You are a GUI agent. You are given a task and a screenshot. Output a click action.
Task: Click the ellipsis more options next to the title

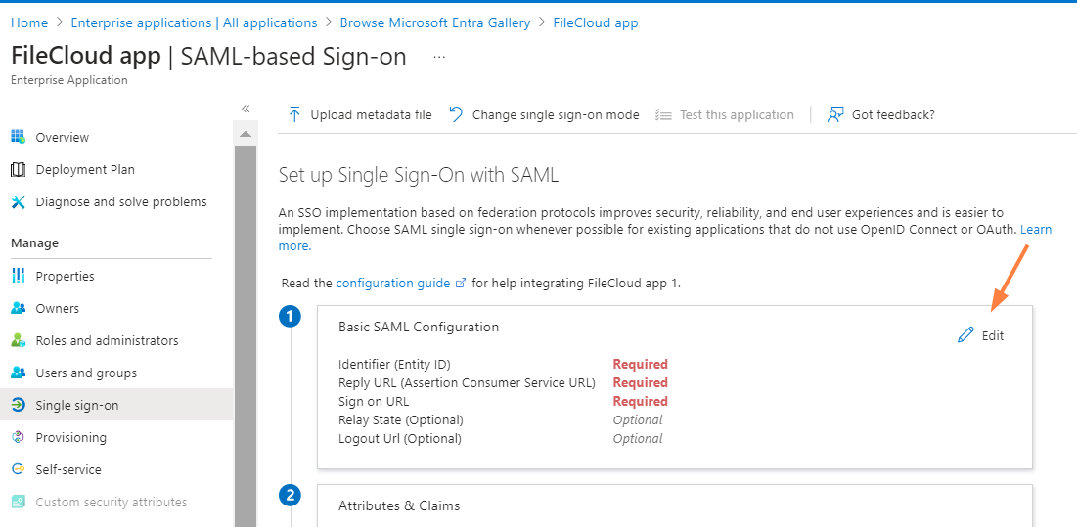click(439, 58)
